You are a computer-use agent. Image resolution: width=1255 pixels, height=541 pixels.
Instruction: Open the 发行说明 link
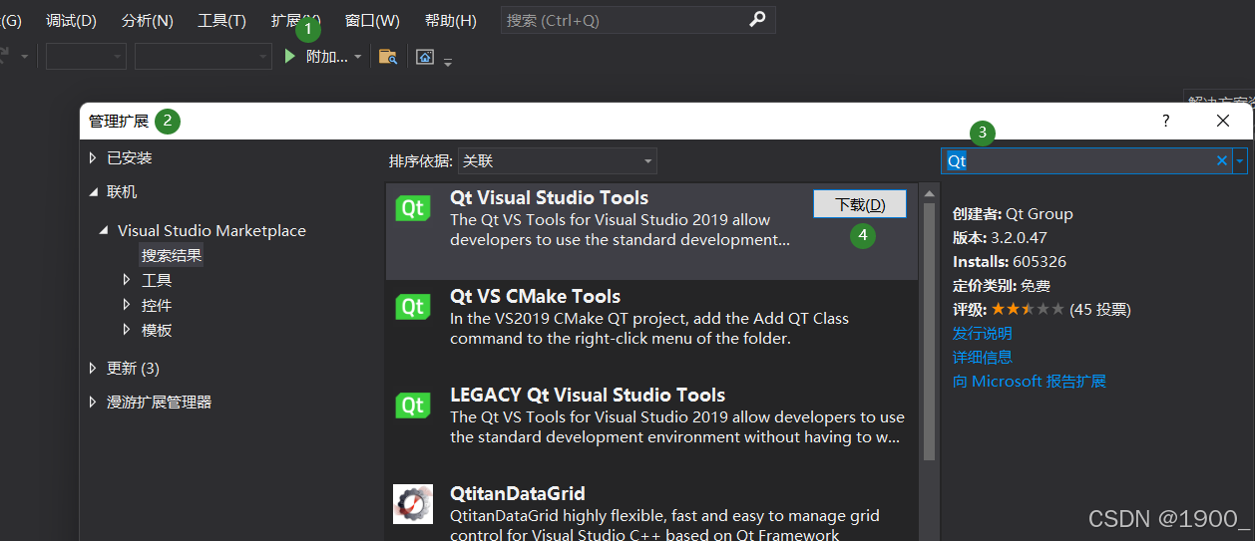tap(982, 333)
